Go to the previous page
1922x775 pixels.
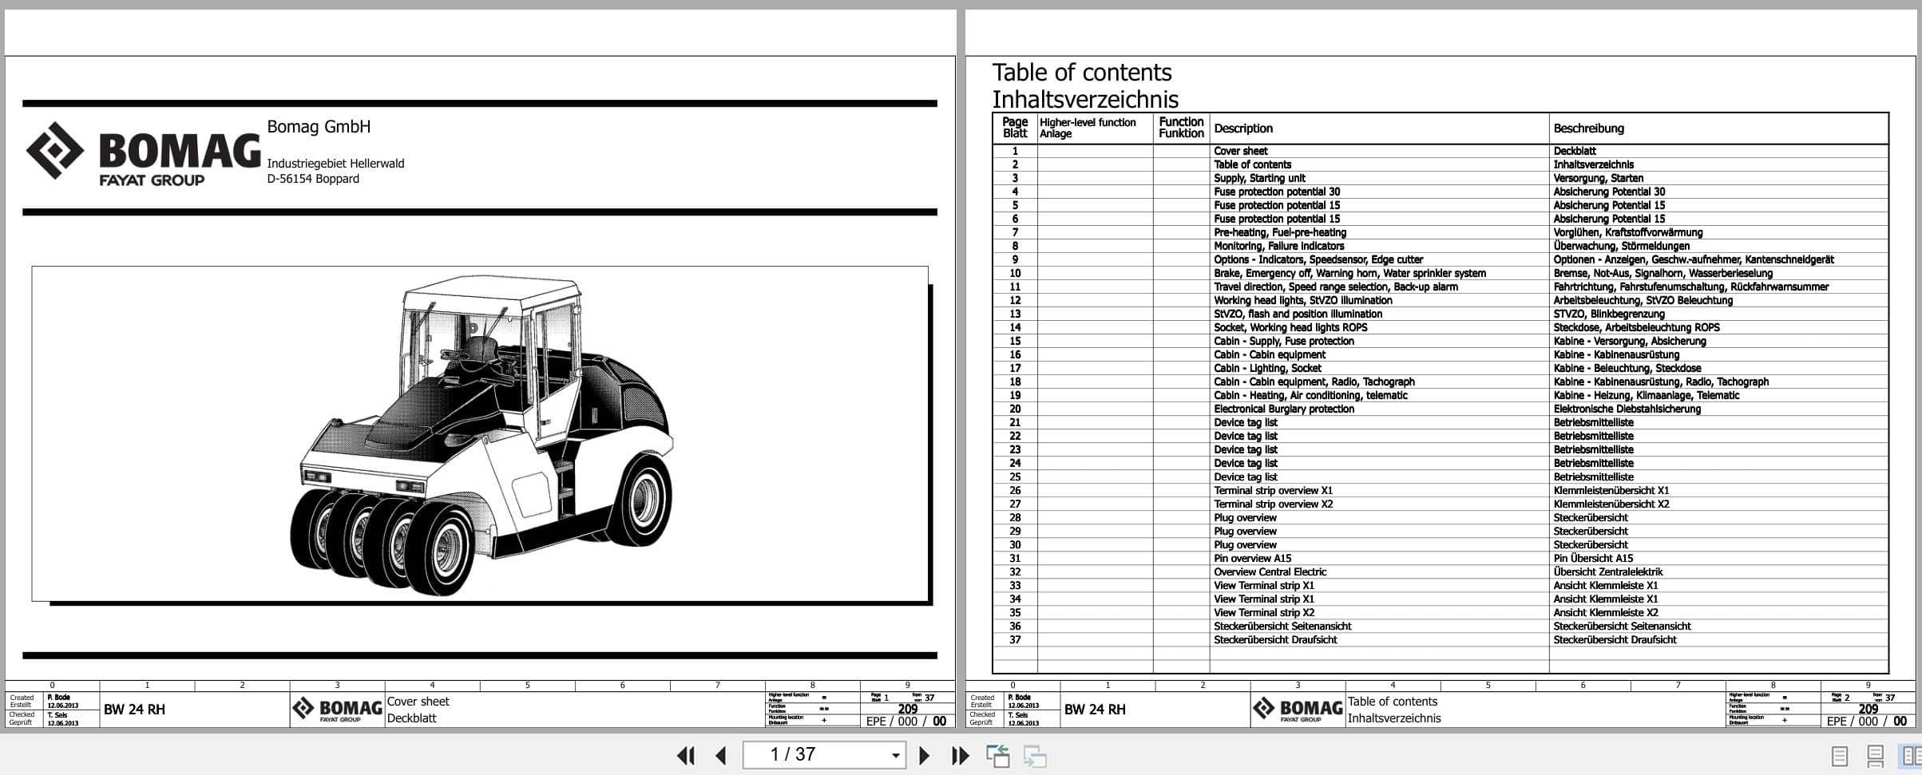[721, 755]
